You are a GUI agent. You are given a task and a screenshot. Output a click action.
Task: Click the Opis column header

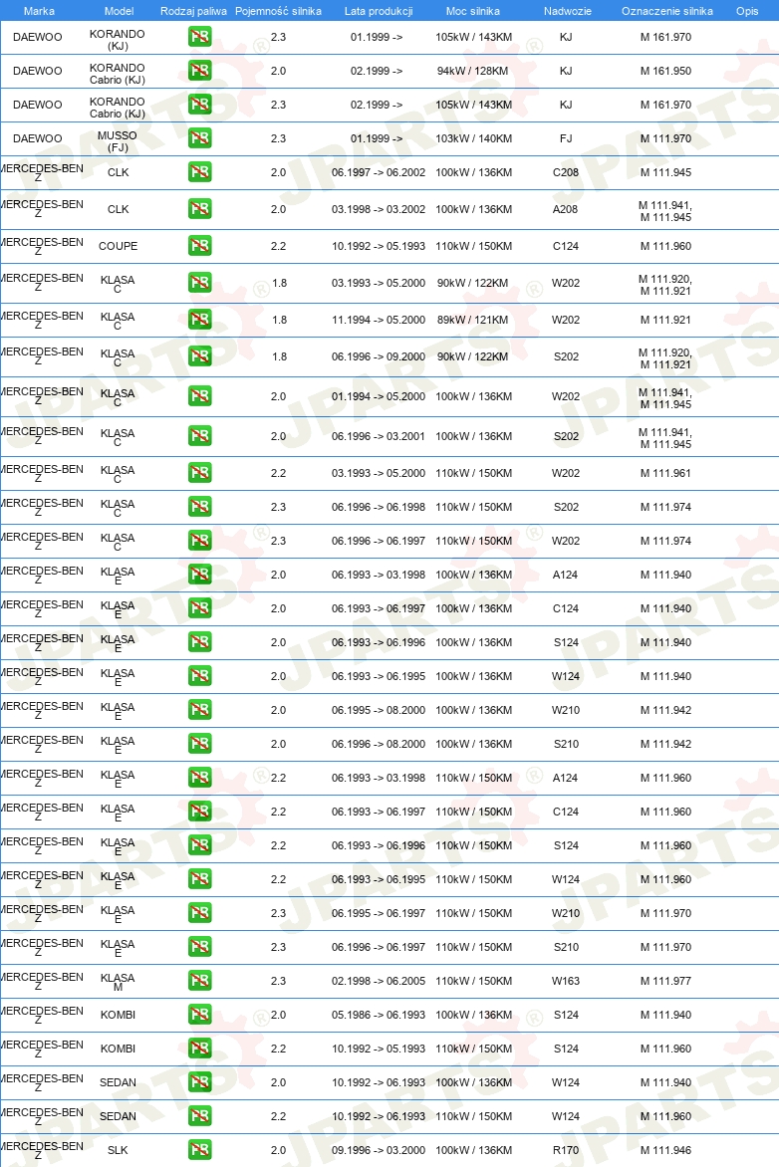[x=747, y=11]
